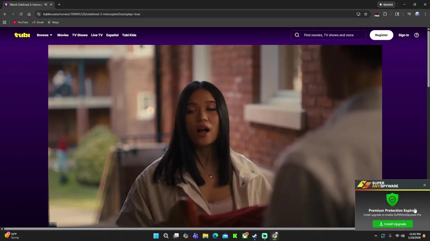
Task: Open Windows taskbar search
Action: point(166,236)
